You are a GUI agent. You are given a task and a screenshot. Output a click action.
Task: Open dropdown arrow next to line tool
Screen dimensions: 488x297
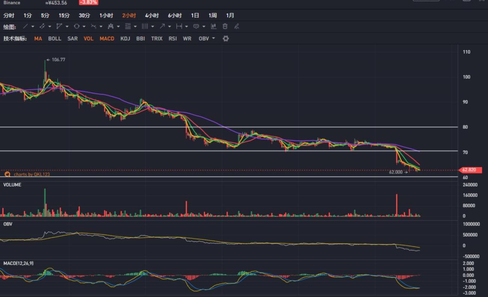click(x=33, y=27)
